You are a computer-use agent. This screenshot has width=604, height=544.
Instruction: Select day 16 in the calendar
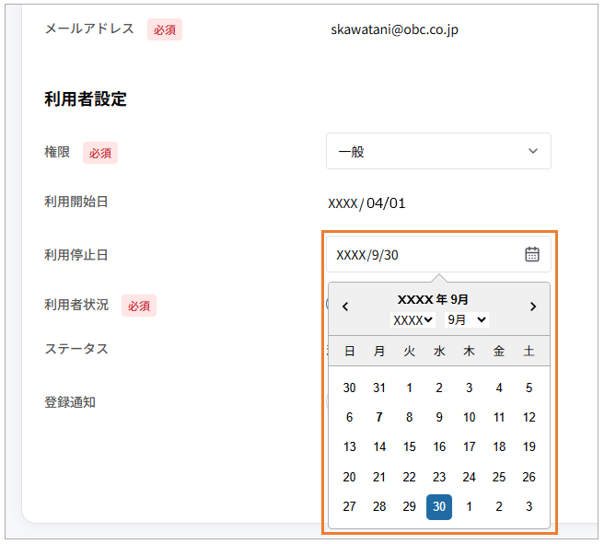point(439,447)
